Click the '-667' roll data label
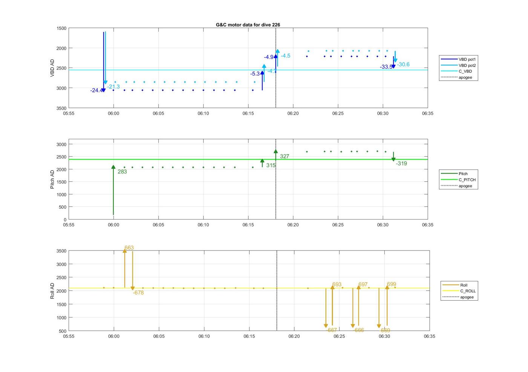 [331, 330]
